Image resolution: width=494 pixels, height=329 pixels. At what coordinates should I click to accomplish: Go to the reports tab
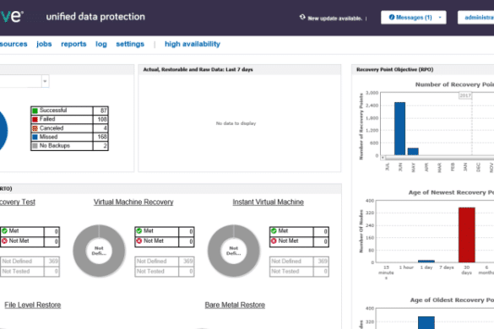[73, 44]
